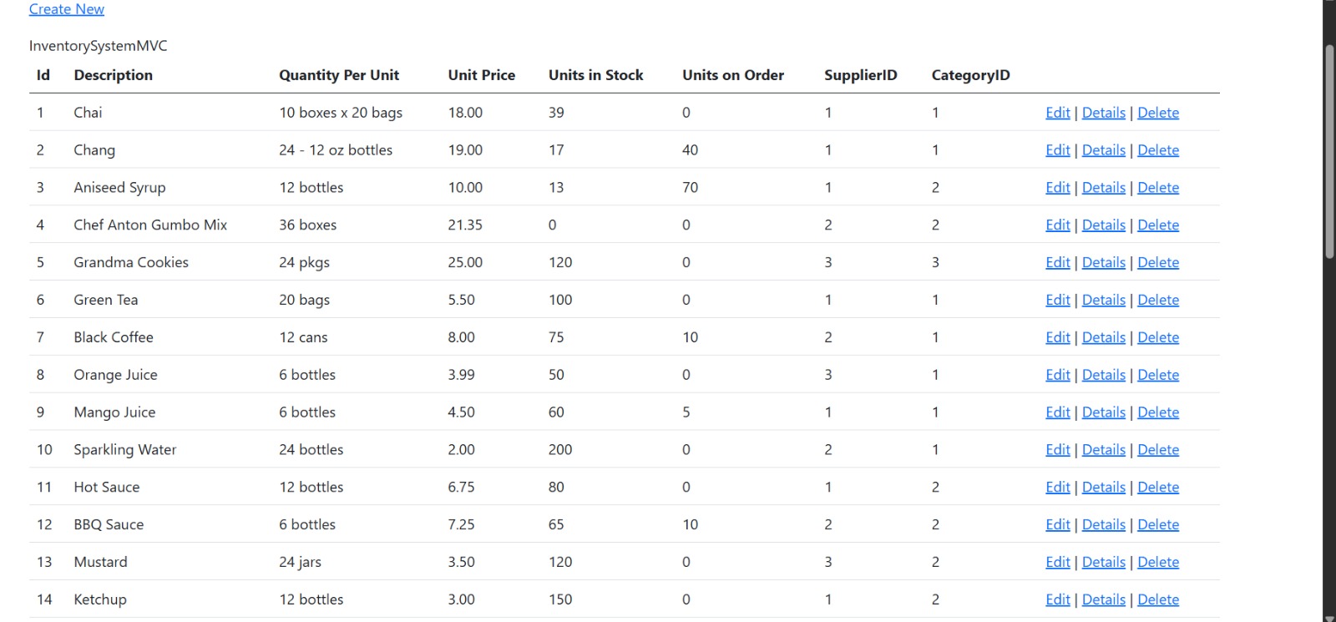Open Details for Grandma Cookies

(x=1103, y=261)
